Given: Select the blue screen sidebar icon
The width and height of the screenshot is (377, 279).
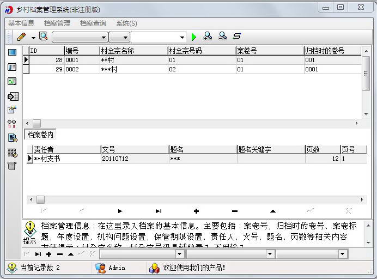Looking at the screenshot, I should click(12, 52).
